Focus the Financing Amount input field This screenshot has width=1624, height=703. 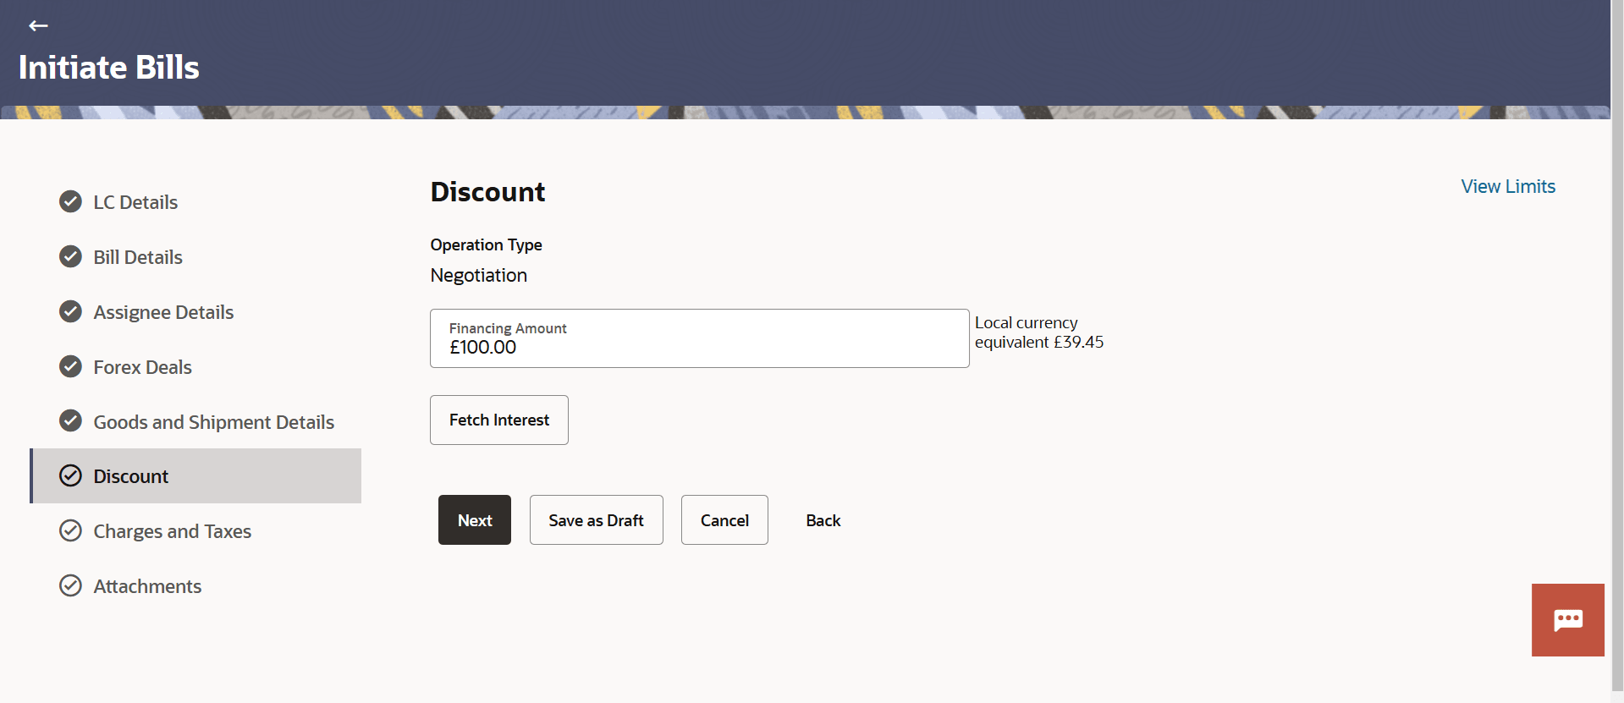coord(700,338)
